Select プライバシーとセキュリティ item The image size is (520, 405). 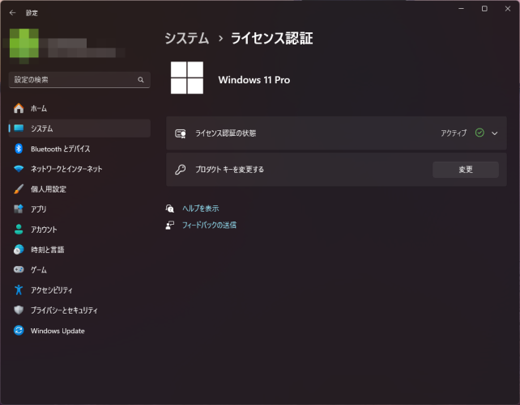click(79, 310)
